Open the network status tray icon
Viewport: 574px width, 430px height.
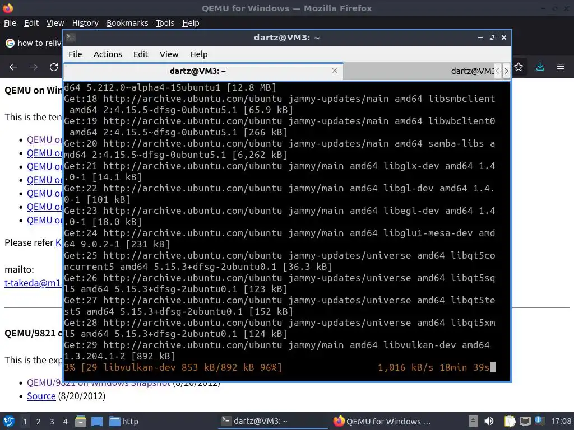(x=525, y=421)
